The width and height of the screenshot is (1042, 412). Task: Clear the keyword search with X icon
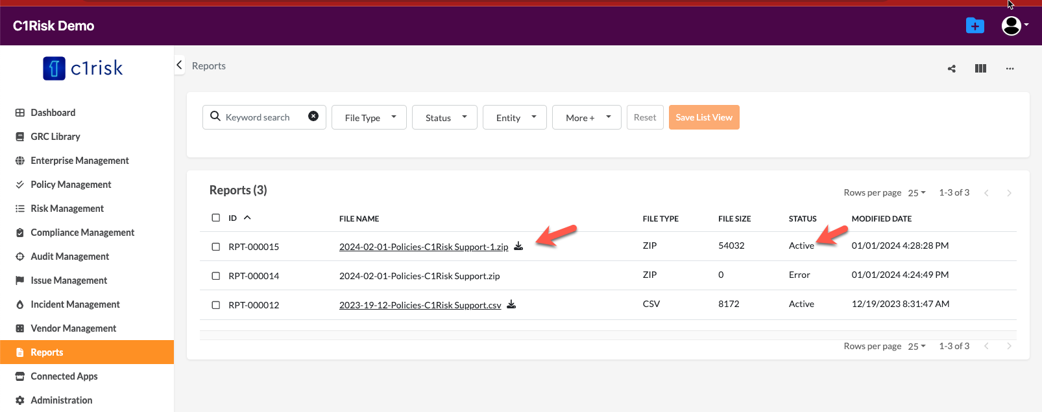(313, 116)
